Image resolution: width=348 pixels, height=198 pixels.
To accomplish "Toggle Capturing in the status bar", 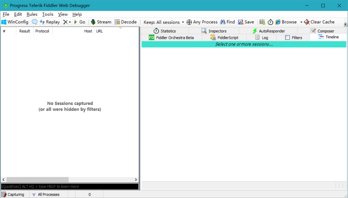I will pyautogui.click(x=13, y=194).
